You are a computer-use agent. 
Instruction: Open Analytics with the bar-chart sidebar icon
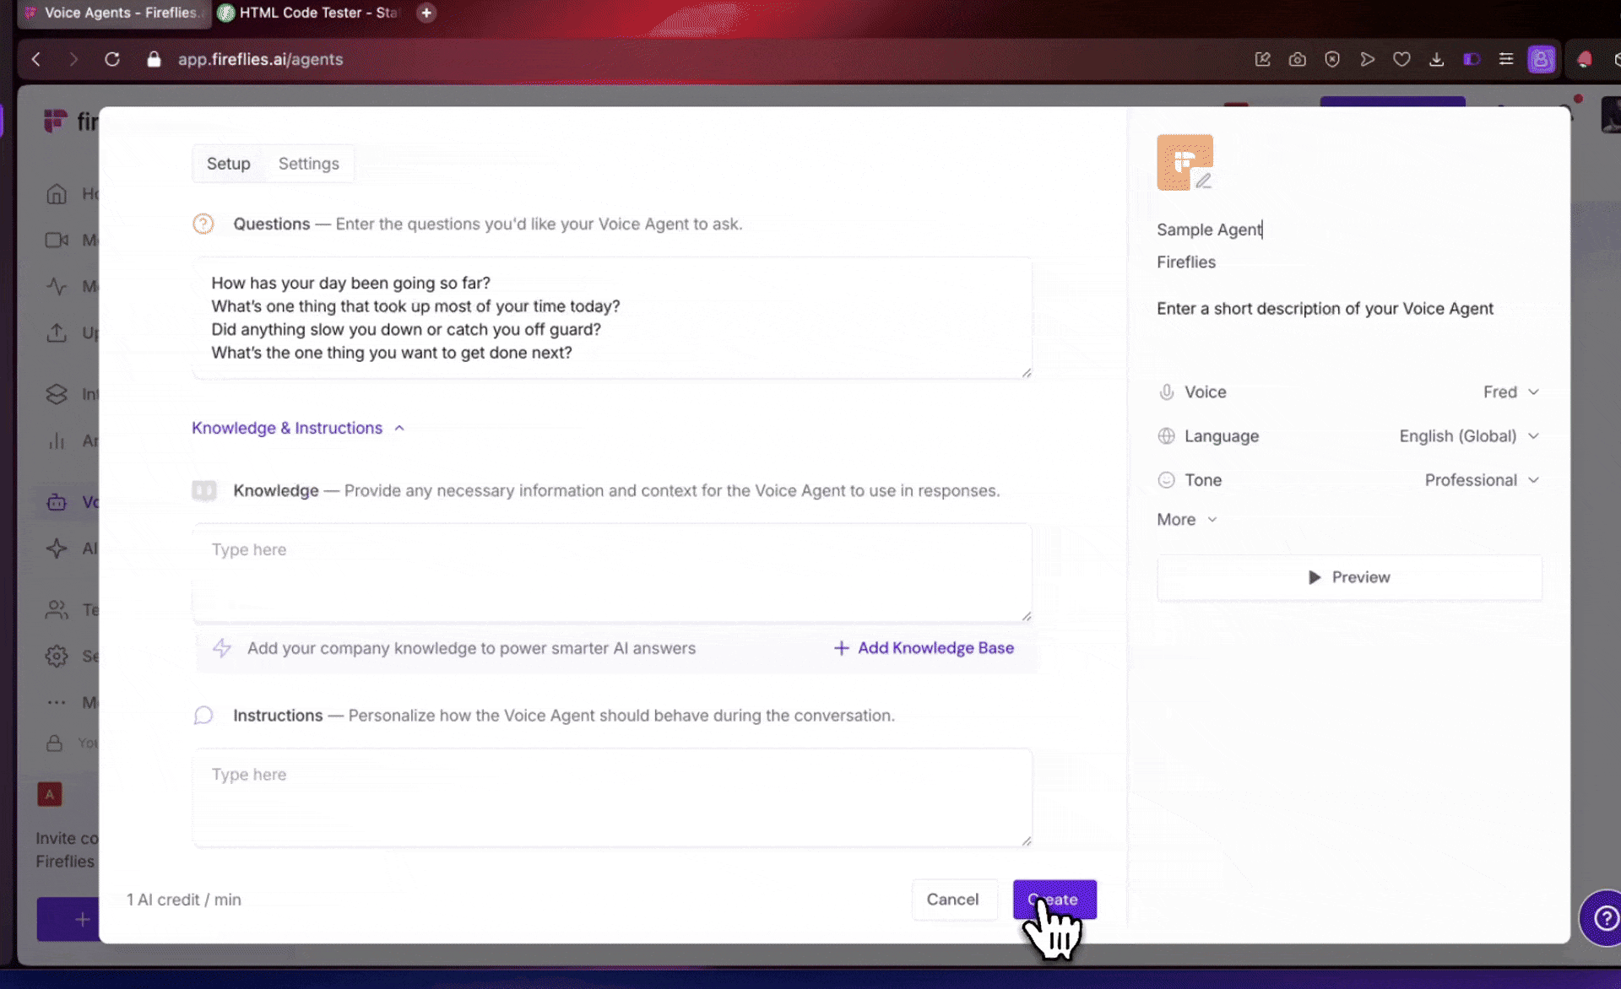coord(57,440)
